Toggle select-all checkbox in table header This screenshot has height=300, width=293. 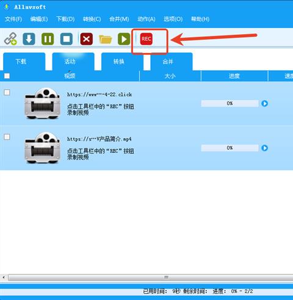click(7, 76)
